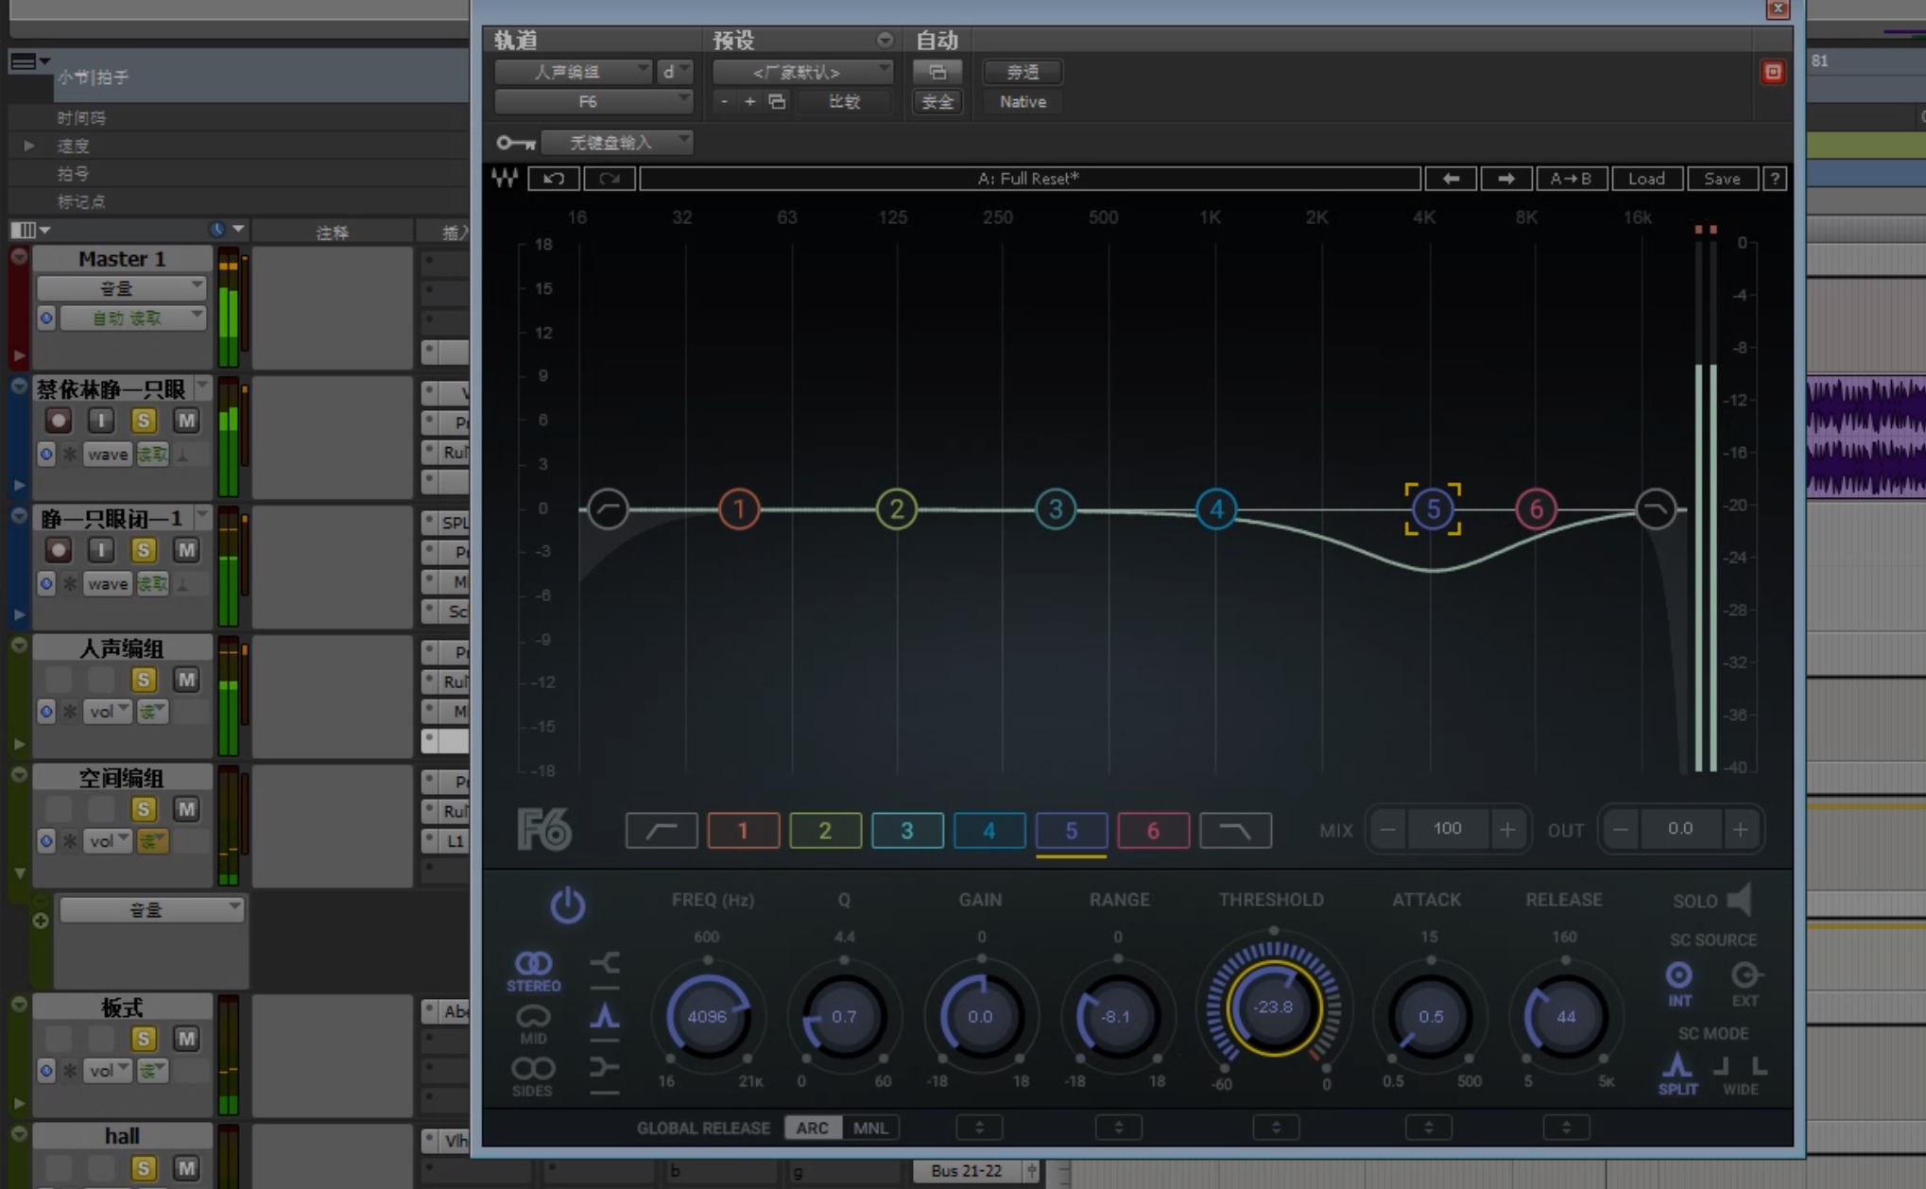Open the 厂家默认 preset dropdown
1926x1189 pixels.
(801, 72)
